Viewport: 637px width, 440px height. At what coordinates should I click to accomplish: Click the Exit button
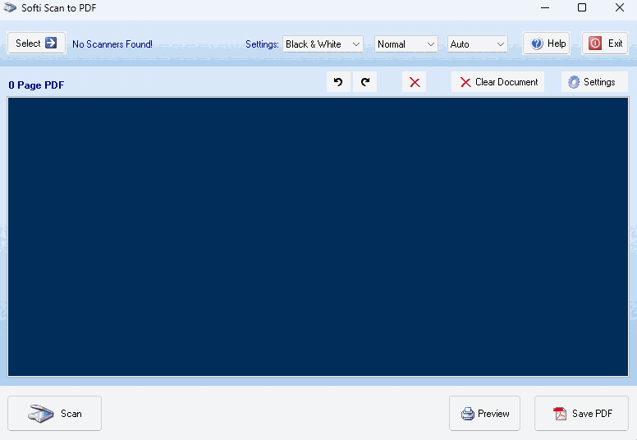(605, 43)
